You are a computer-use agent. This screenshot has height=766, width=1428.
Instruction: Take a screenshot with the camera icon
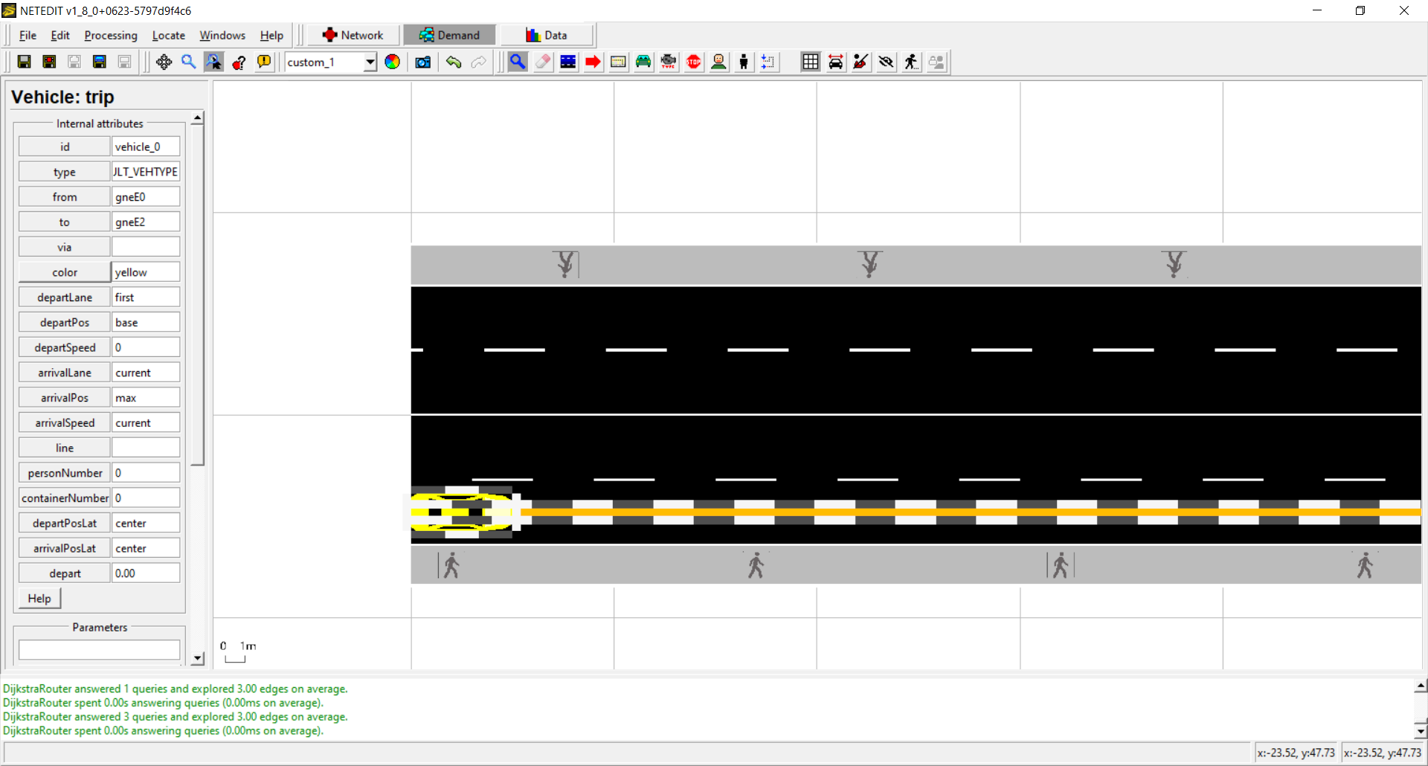point(423,62)
